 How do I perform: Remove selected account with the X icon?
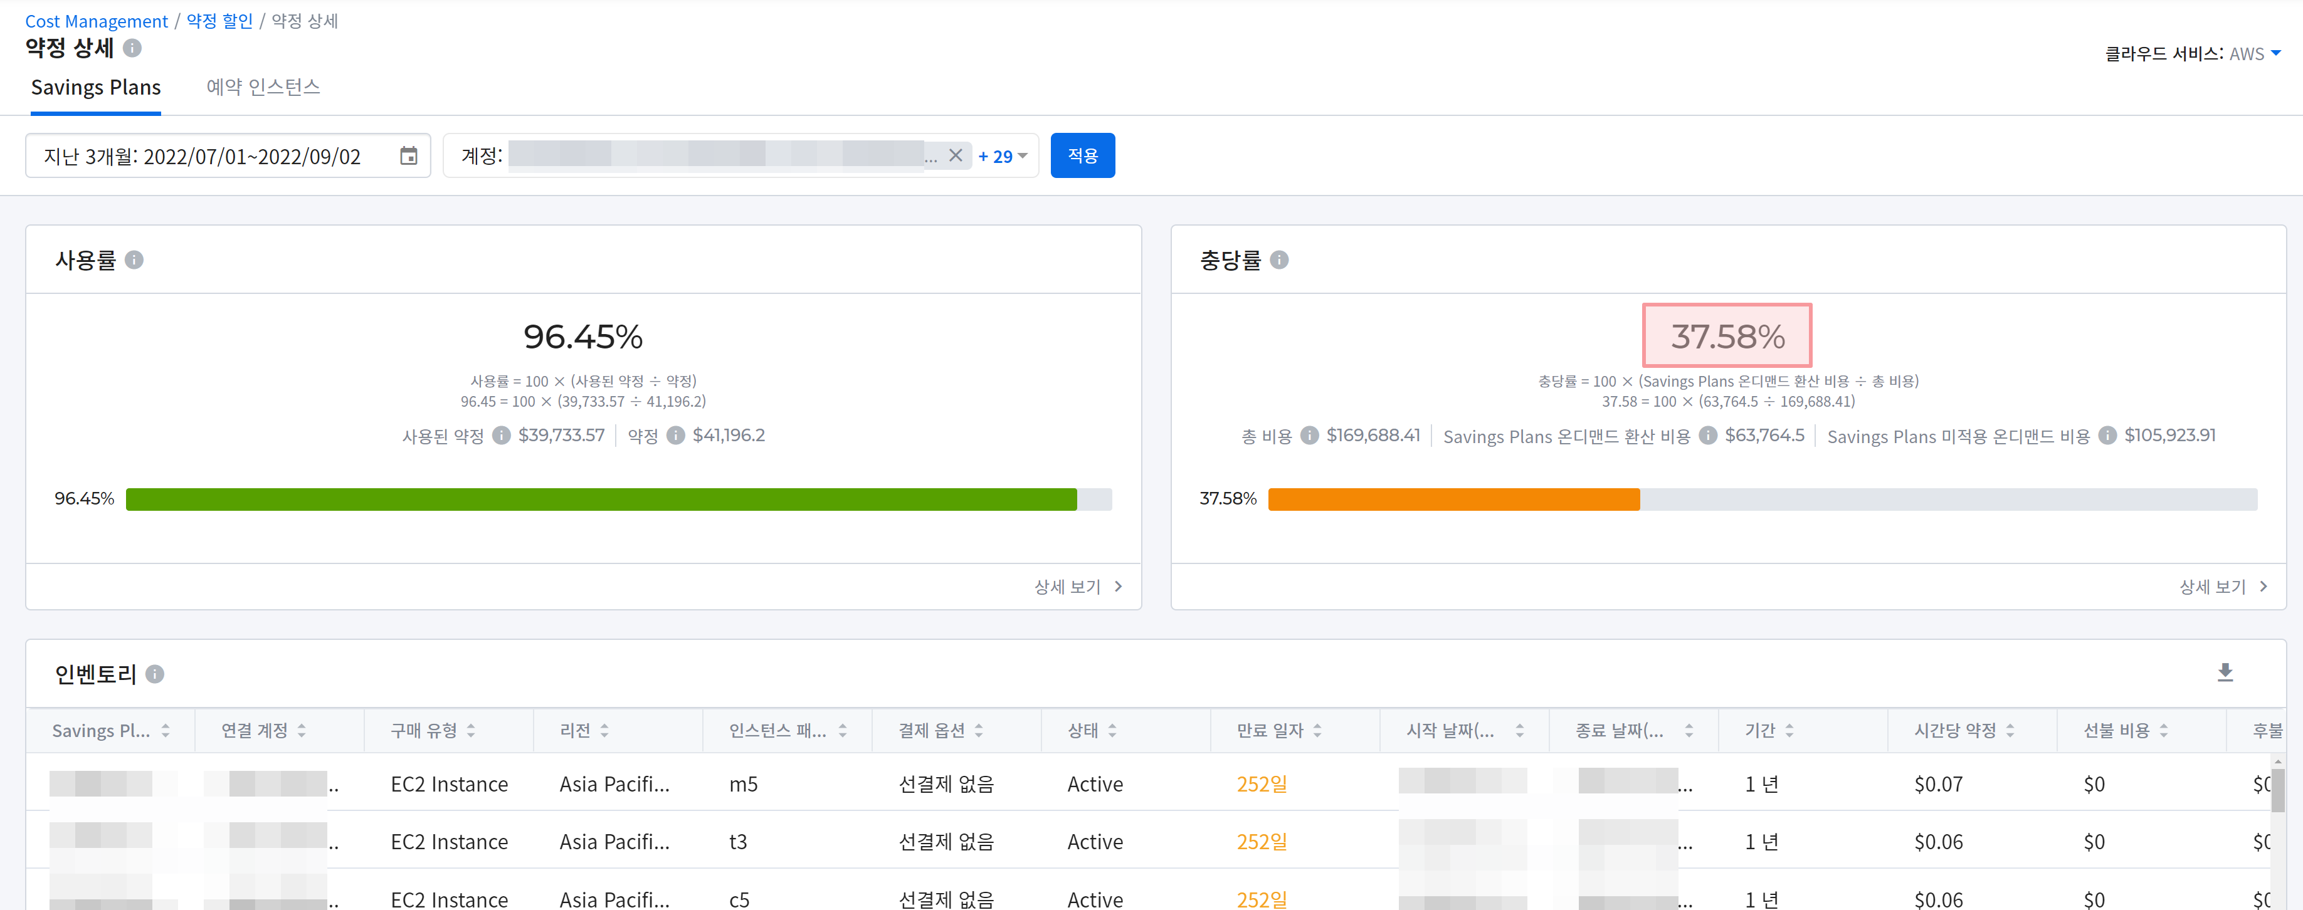point(955,155)
